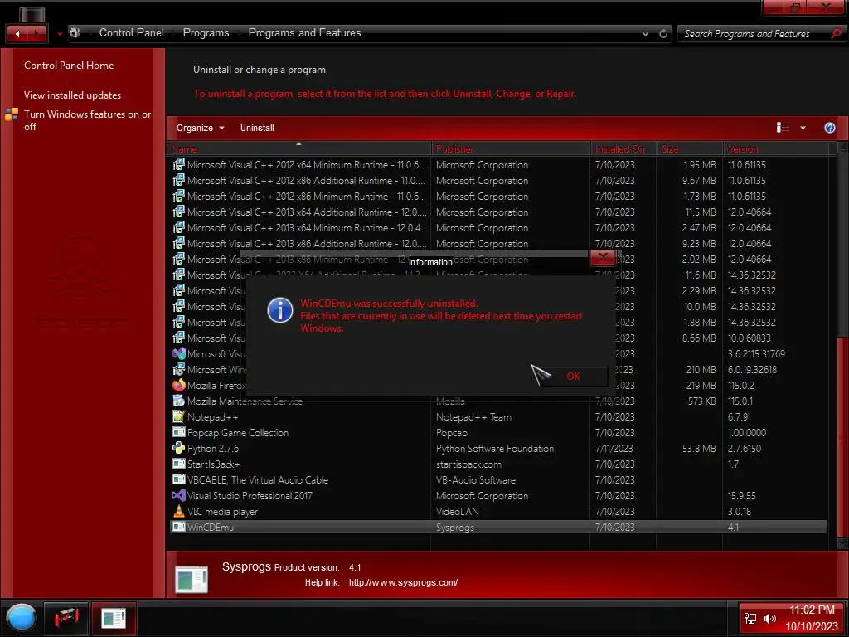Sort by the Publisher column header
This screenshot has height=637, width=849.
point(511,149)
